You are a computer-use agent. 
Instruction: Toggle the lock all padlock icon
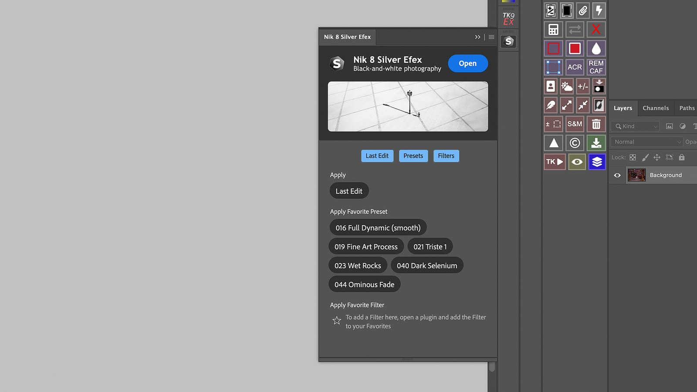point(681,157)
